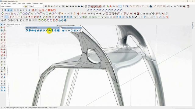Activate the Tape Measure tool in left toolbar
Viewport: 195px width, 109px height.
click(x=2, y=62)
